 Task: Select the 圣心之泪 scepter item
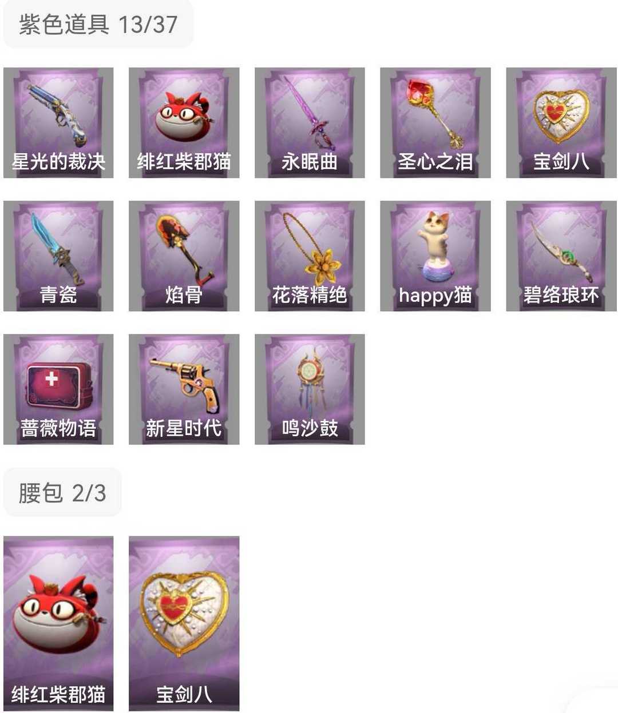[435, 123]
